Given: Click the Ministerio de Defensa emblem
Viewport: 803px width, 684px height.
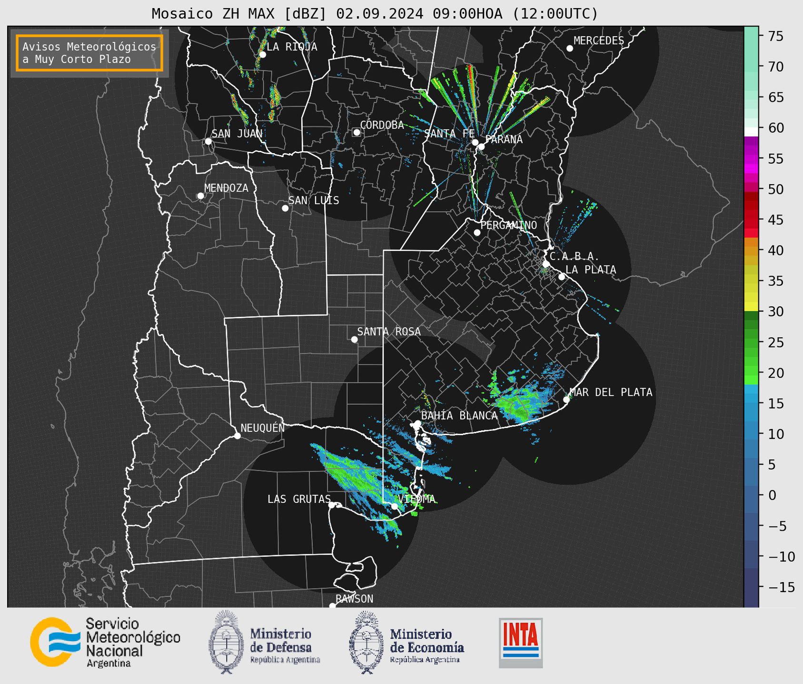Looking at the screenshot, I should click(x=226, y=642).
